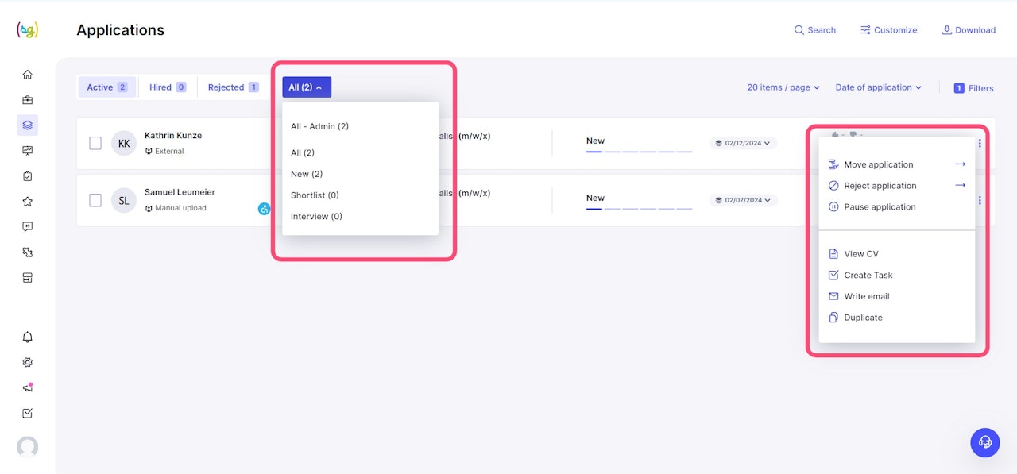The width and height of the screenshot is (1017, 474).
Task: Click Kathrin Kunze's New stage progress bar
Action: point(639,151)
